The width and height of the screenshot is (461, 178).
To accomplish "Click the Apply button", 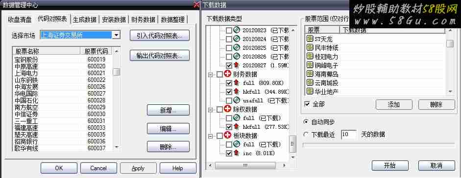I will point(138,168).
